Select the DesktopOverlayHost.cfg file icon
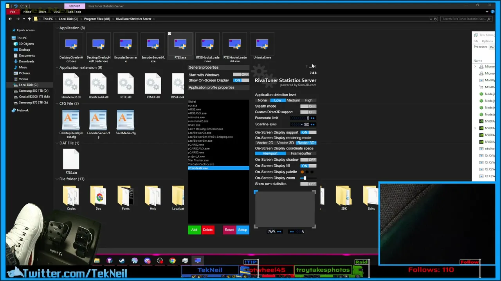This screenshot has height=281, width=501. [71, 120]
